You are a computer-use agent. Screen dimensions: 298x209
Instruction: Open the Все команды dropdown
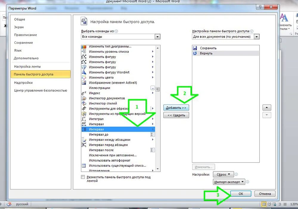[x=157, y=37]
